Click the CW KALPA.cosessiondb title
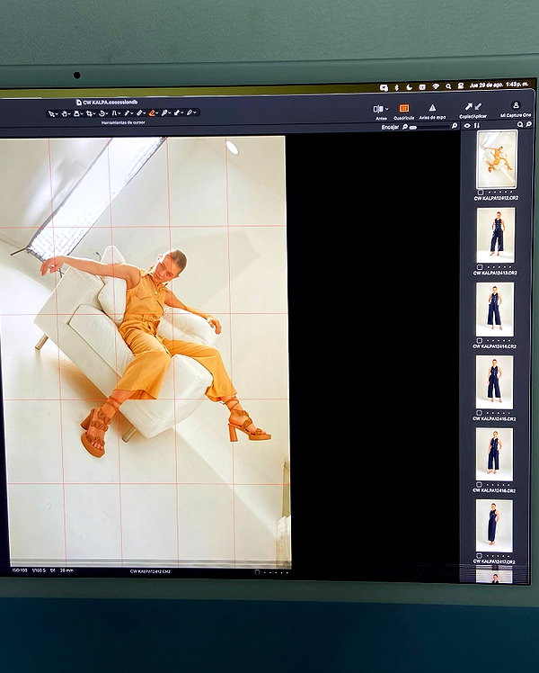 point(110,103)
